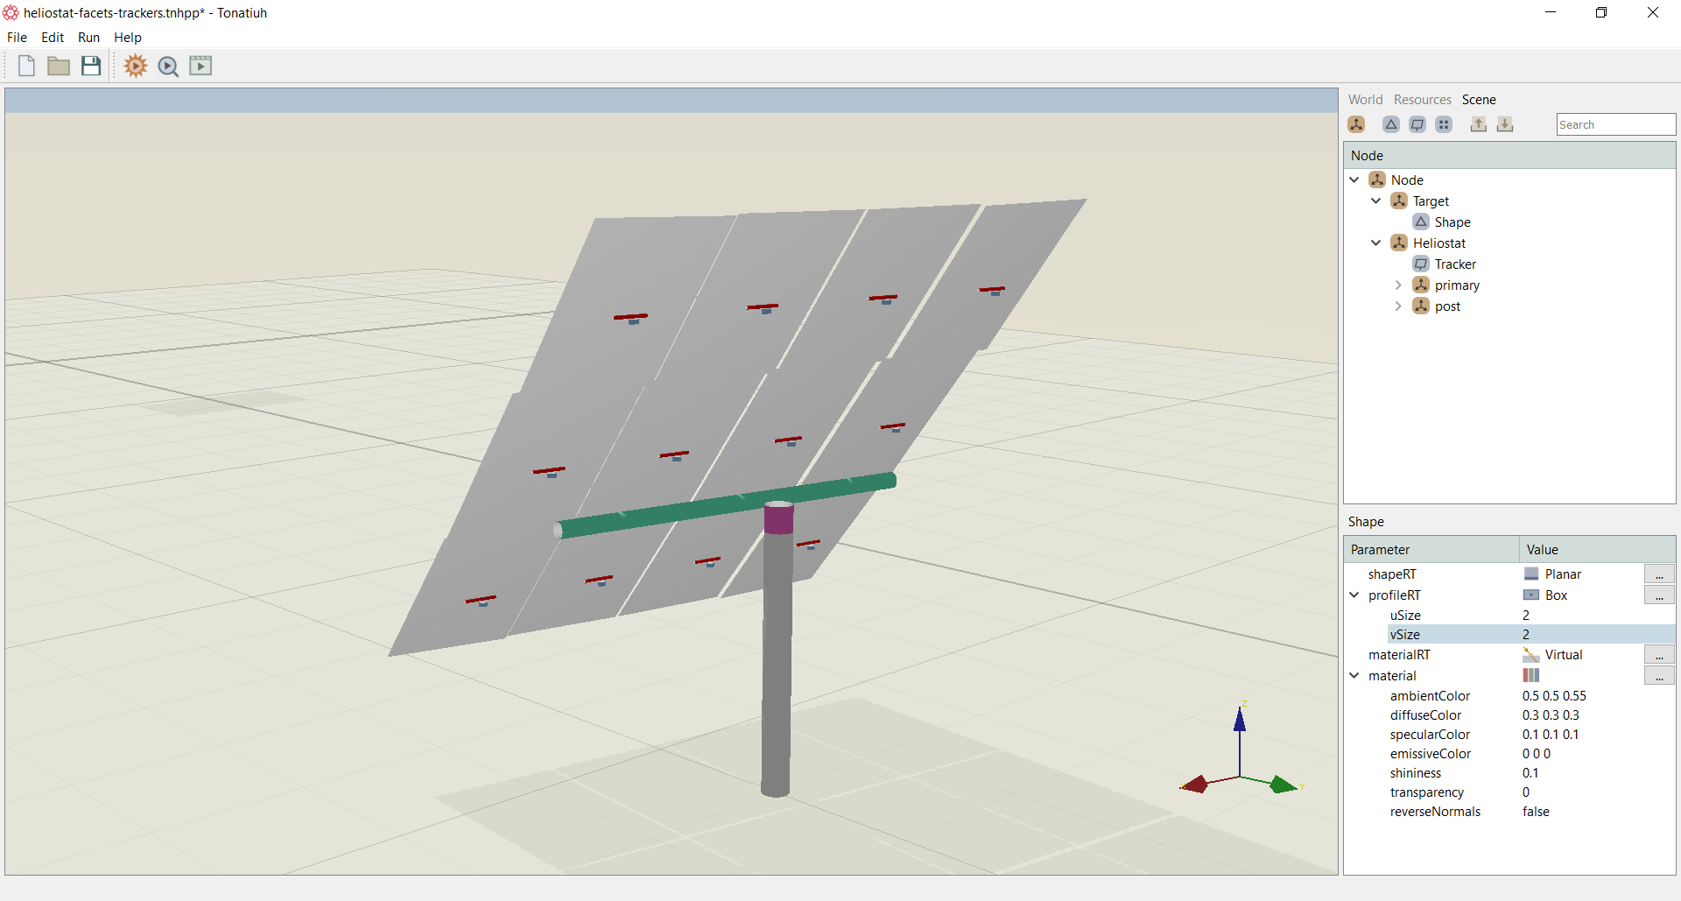Switch to the World tab

point(1365,100)
